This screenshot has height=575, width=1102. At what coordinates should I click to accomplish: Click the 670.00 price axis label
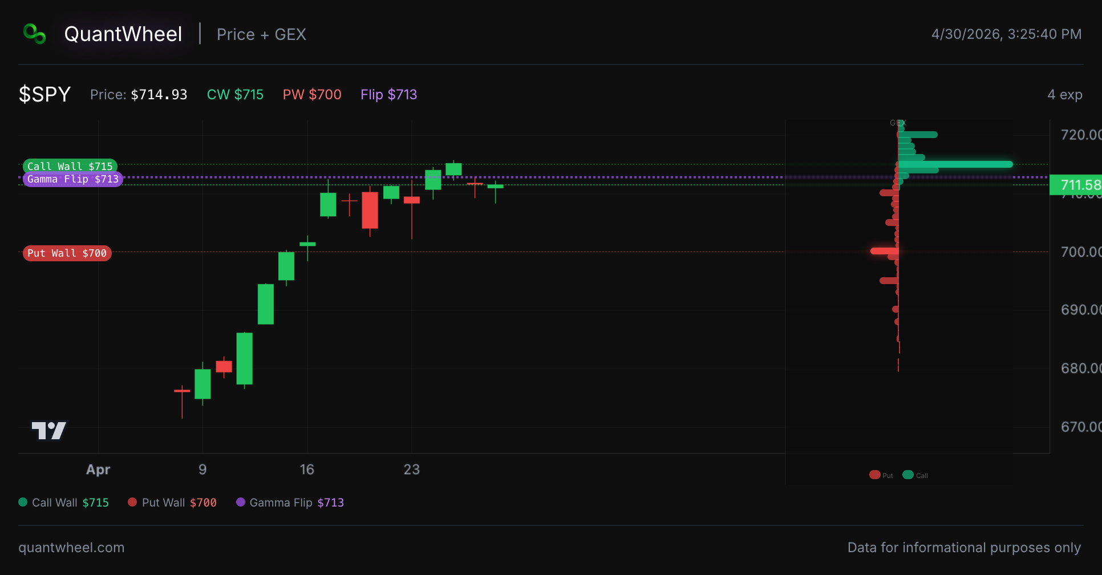(1080, 427)
